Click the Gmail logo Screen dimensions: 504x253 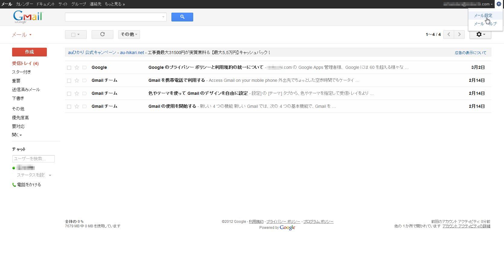coord(28,17)
